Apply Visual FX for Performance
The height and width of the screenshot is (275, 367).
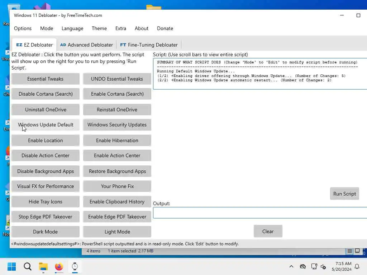click(x=46, y=186)
